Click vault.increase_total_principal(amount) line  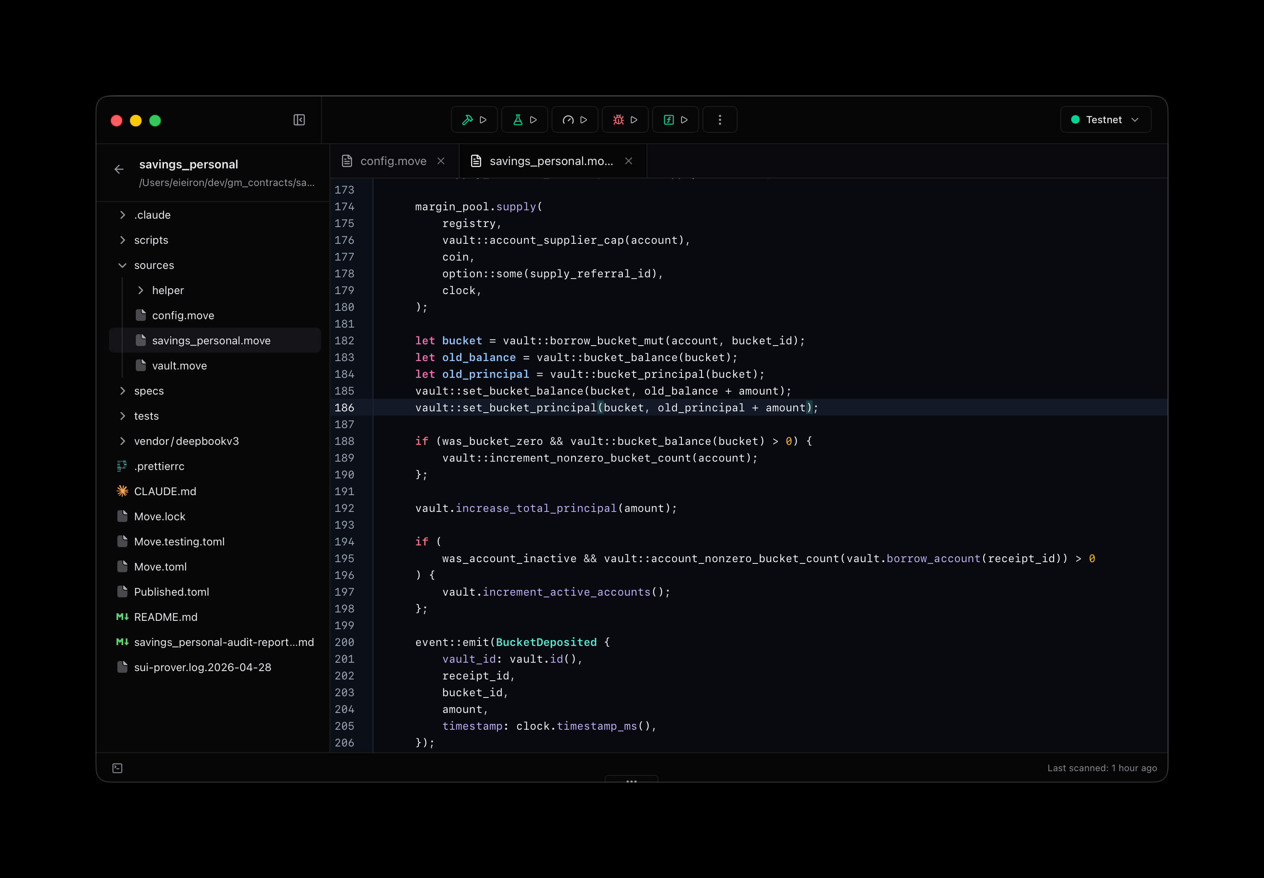(546, 508)
